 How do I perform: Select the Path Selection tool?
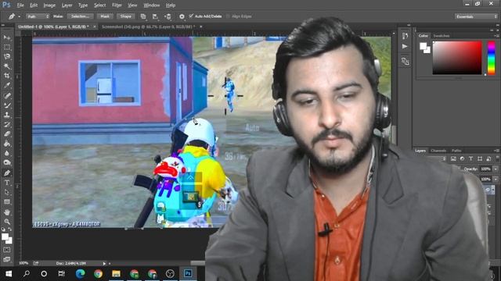click(x=7, y=192)
